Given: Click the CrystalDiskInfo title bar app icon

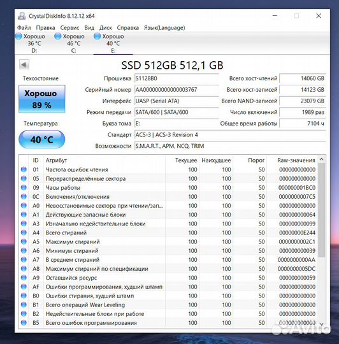Looking at the screenshot, I should 22,16.
